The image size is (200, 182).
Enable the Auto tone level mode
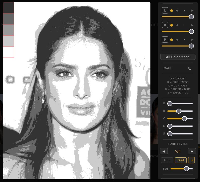[x=167, y=160]
